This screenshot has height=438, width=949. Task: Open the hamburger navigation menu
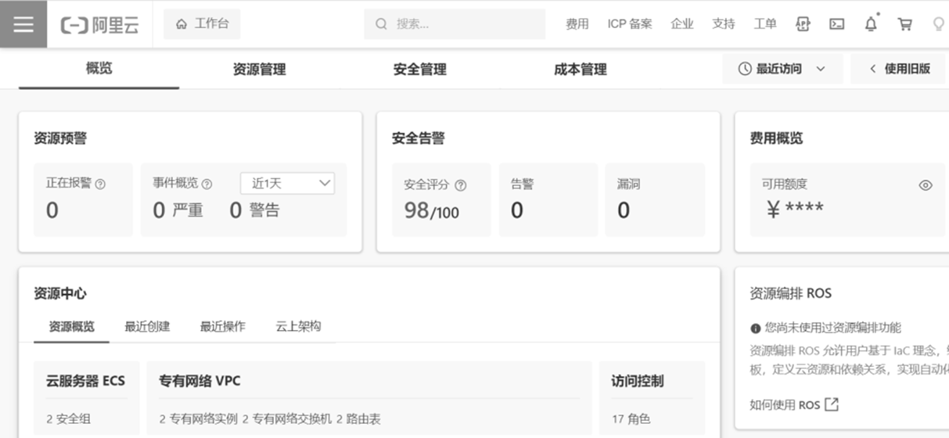23,24
